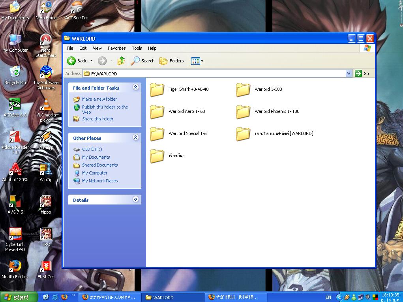
Task: Select the My Computer desktop icon
Action: click(x=15, y=43)
